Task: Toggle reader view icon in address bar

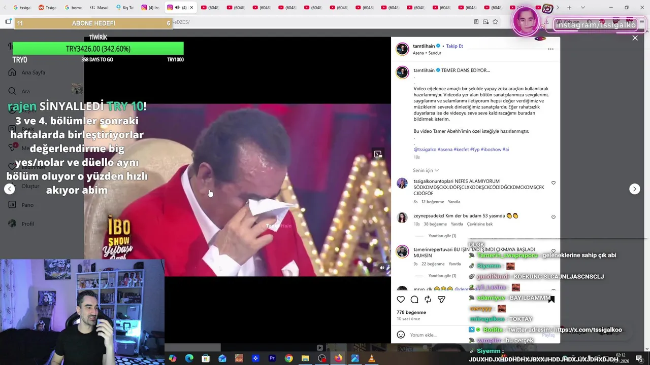Action: click(x=476, y=22)
